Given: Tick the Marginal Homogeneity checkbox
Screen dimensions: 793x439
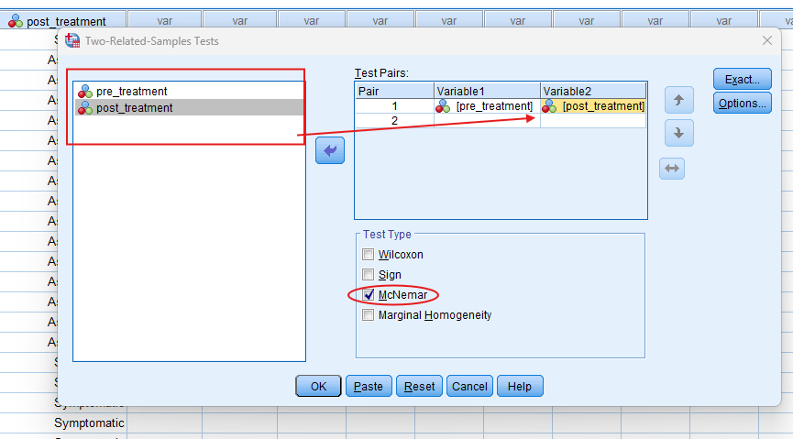Looking at the screenshot, I should tap(369, 315).
